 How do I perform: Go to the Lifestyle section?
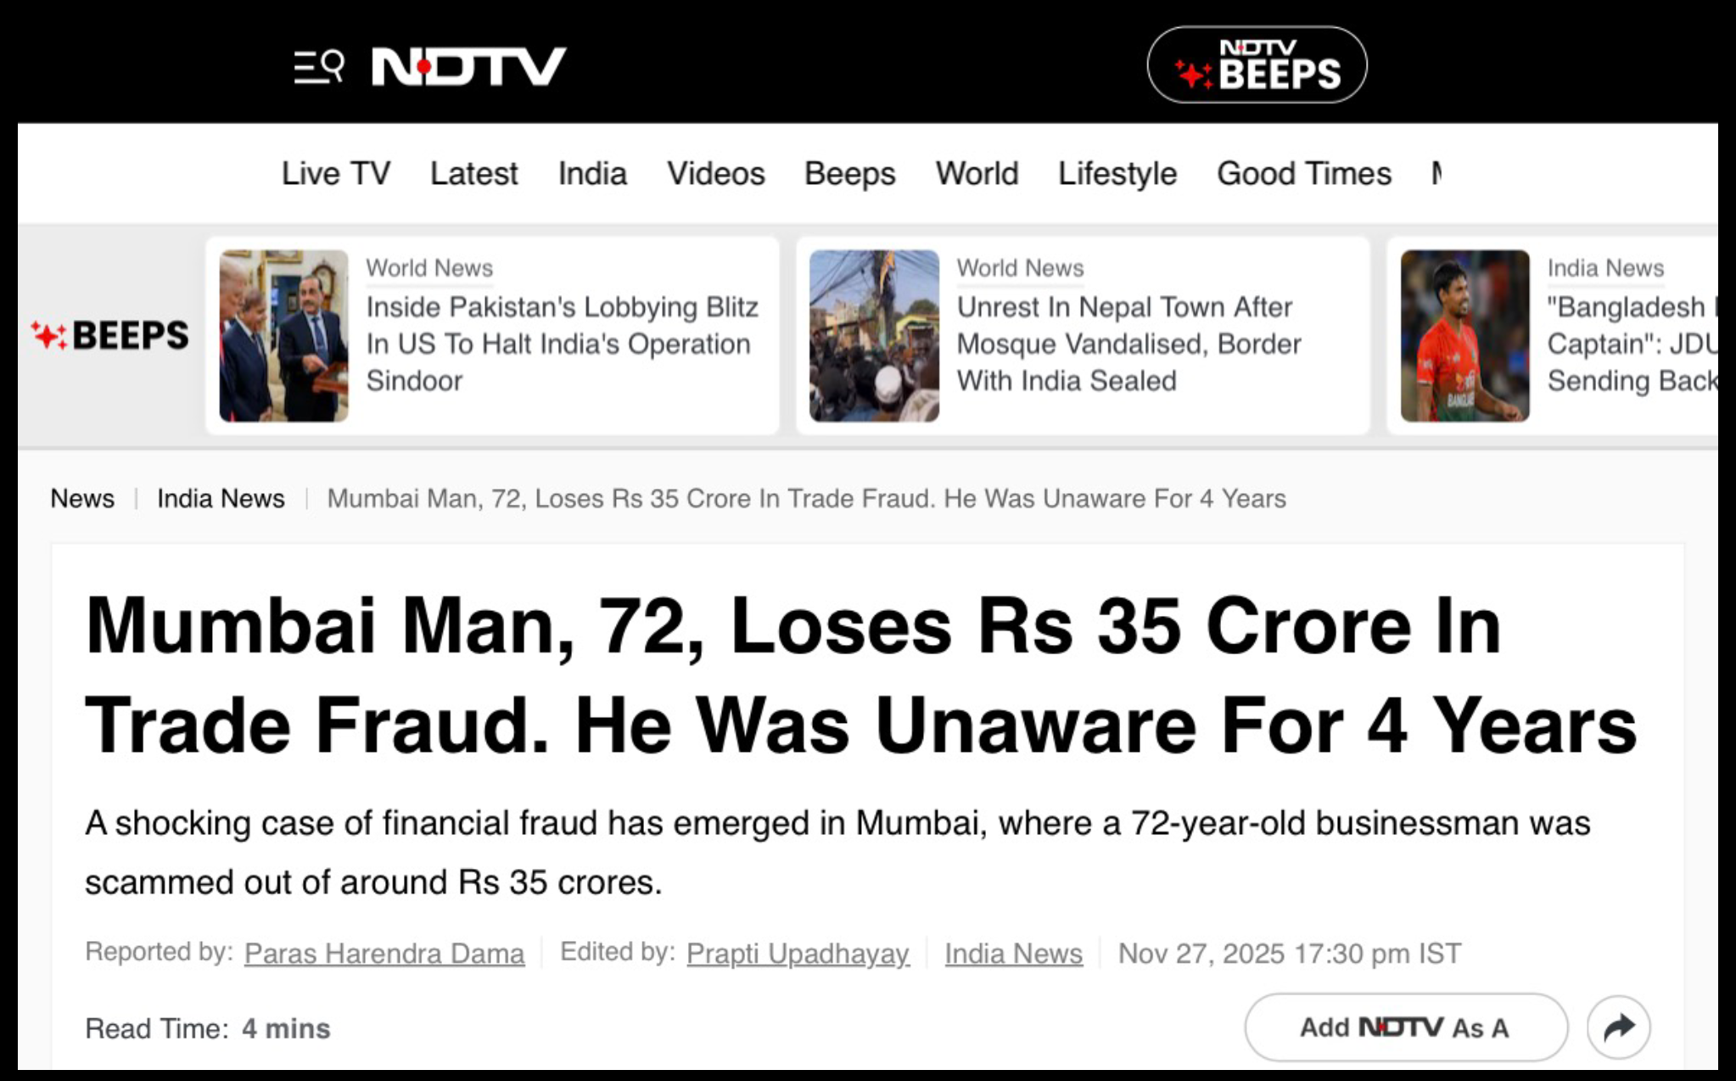[x=1117, y=174]
